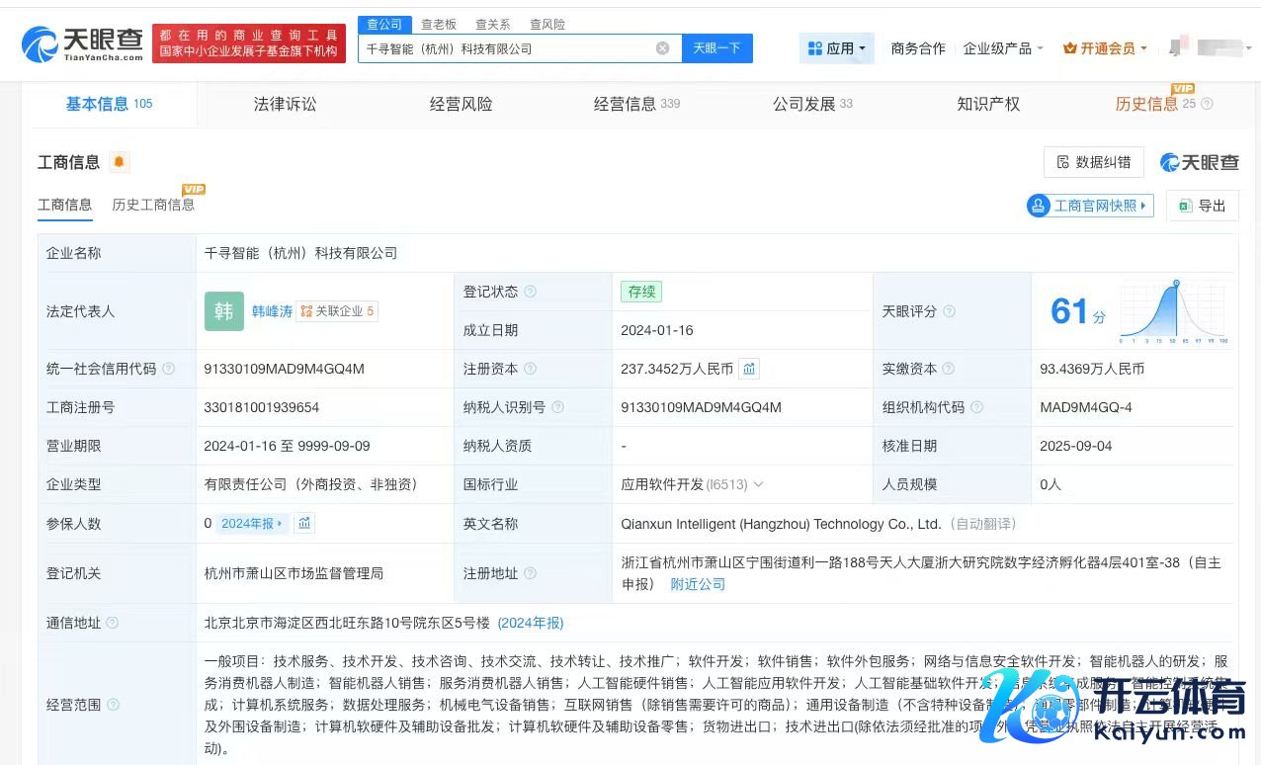The image size is (1261, 765).
Task: Click into the company name search field
Action: [x=504, y=48]
